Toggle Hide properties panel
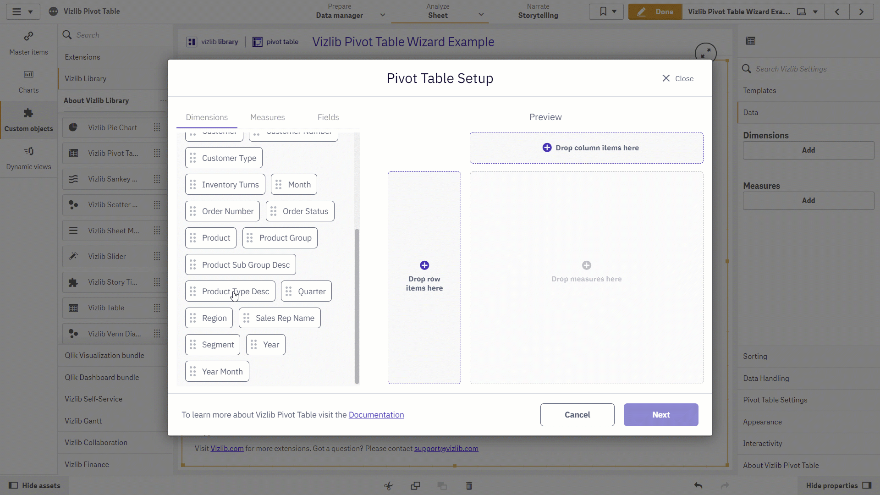The height and width of the screenshot is (495, 880). [x=839, y=485]
